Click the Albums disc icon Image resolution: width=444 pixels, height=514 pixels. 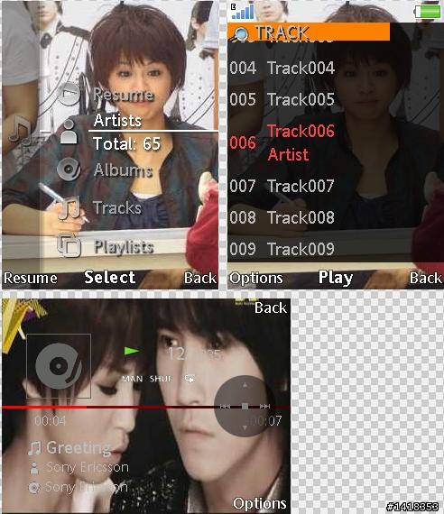click(x=69, y=170)
